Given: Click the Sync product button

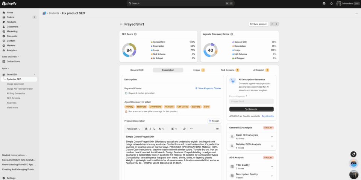Looking at the screenshot, I should point(259,24).
